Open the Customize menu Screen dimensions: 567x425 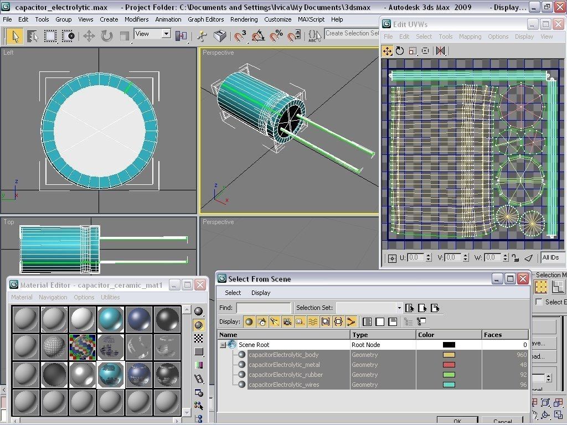[x=278, y=19]
